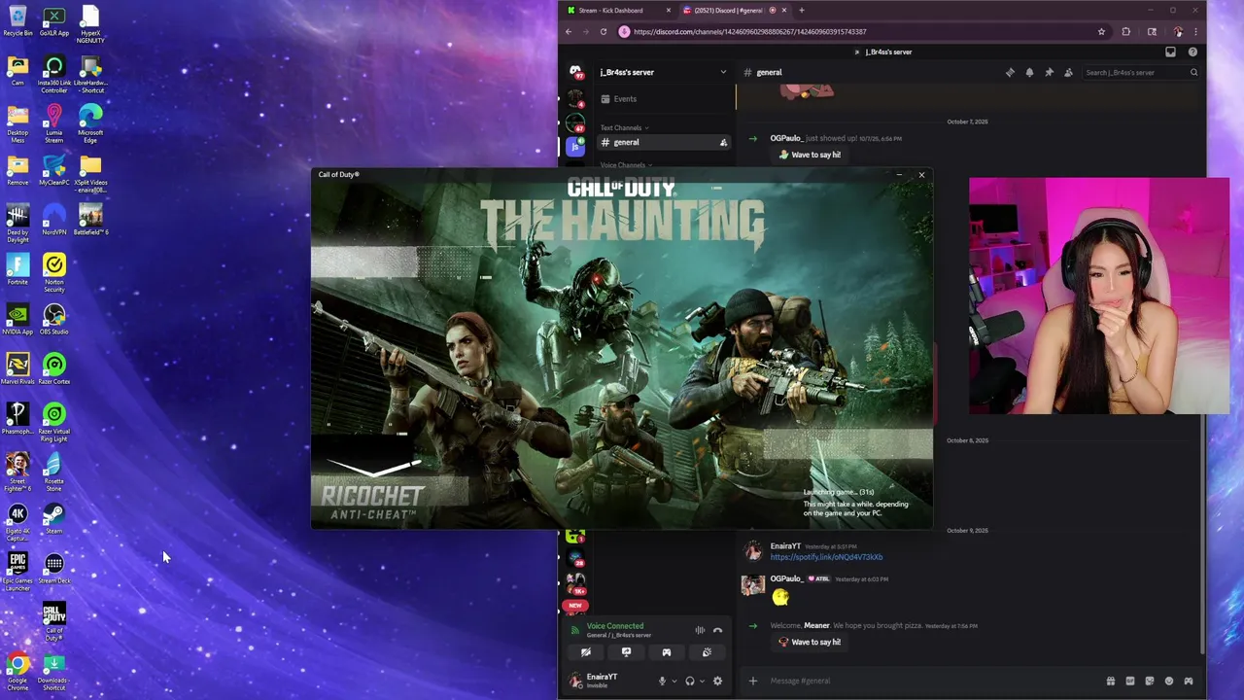Open Discord User Settings gear
The height and width of the screenshot is (700, 1244).
tap(717, 681)
